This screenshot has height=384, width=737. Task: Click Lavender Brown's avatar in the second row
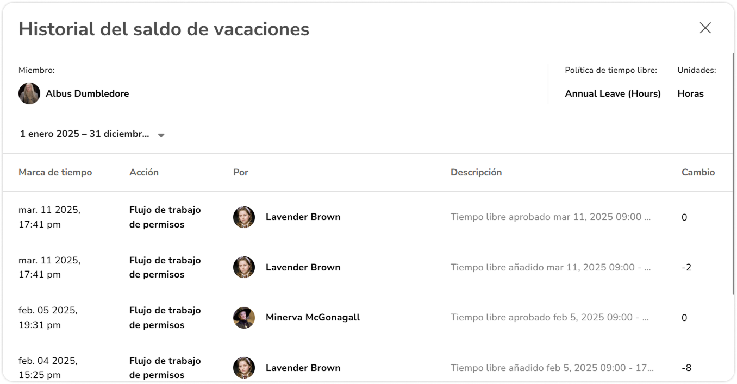244,267
